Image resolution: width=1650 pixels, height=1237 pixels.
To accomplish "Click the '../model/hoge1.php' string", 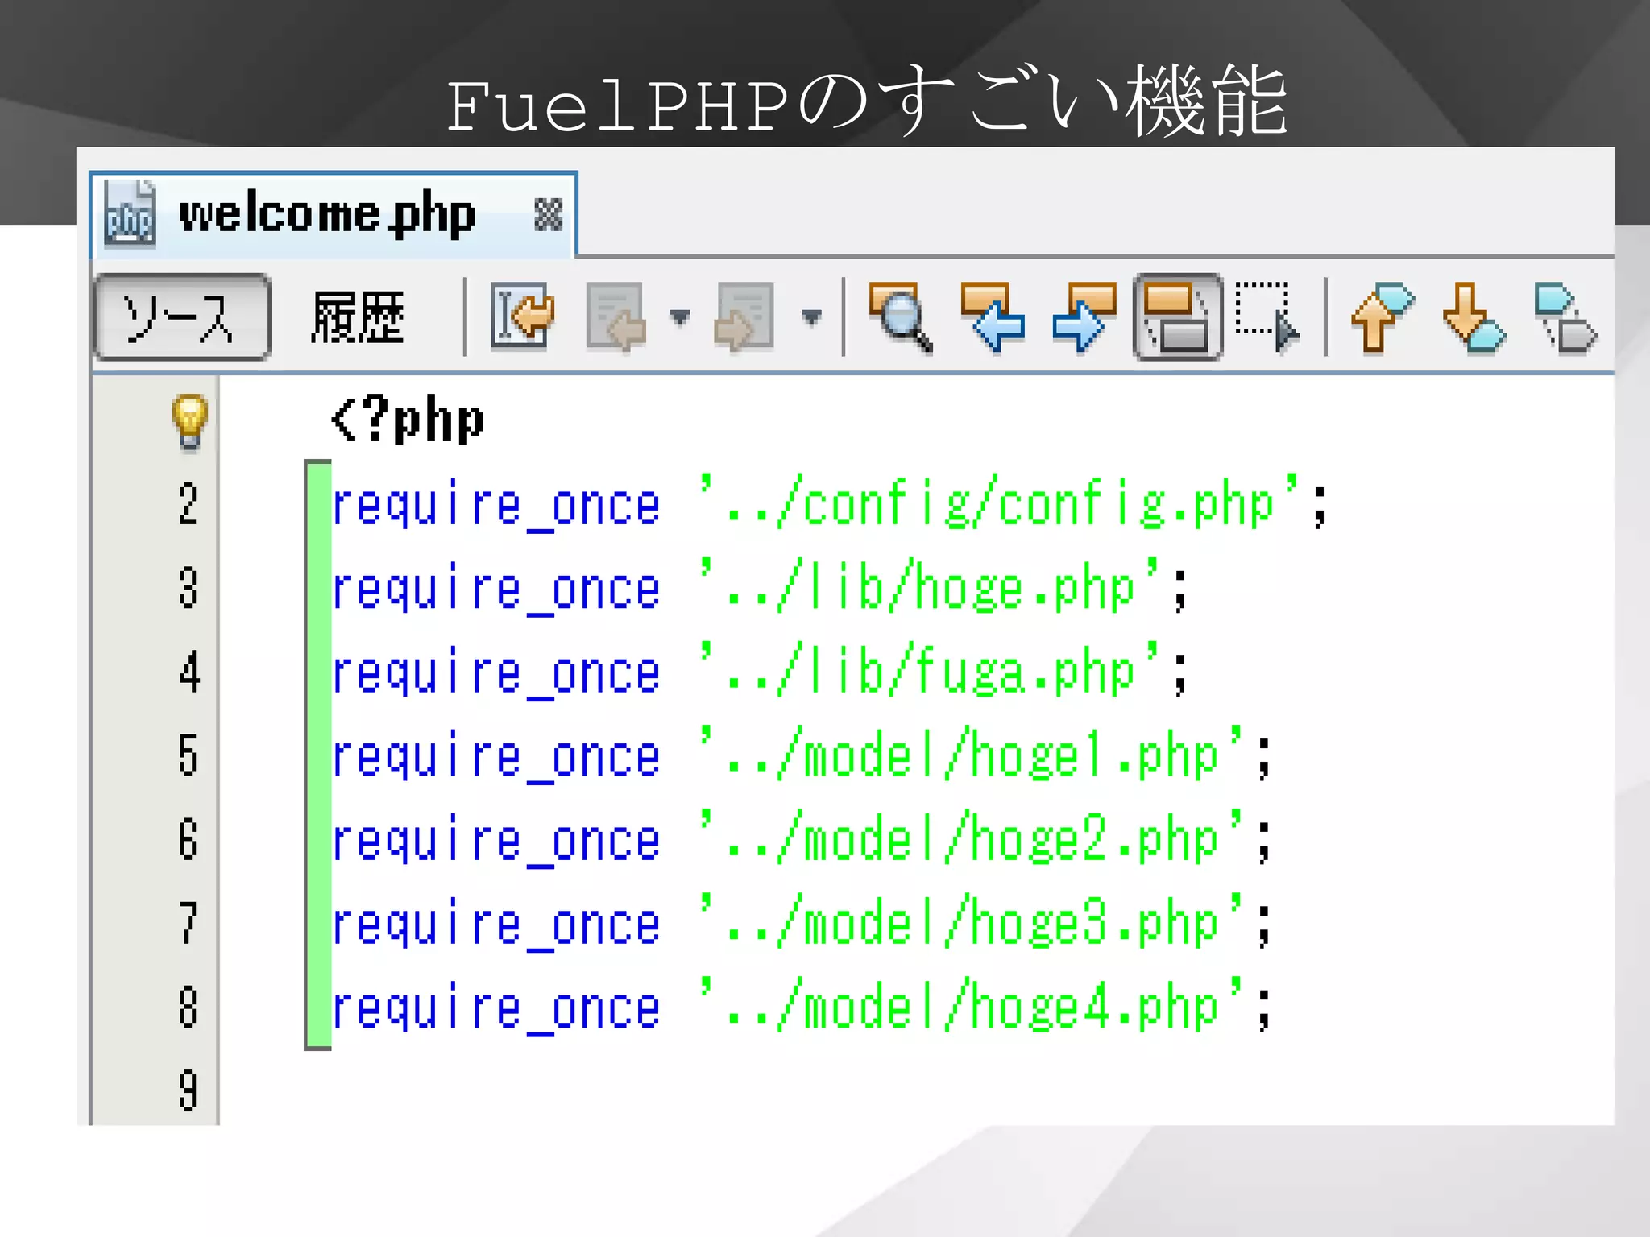I will click(972, 755).
